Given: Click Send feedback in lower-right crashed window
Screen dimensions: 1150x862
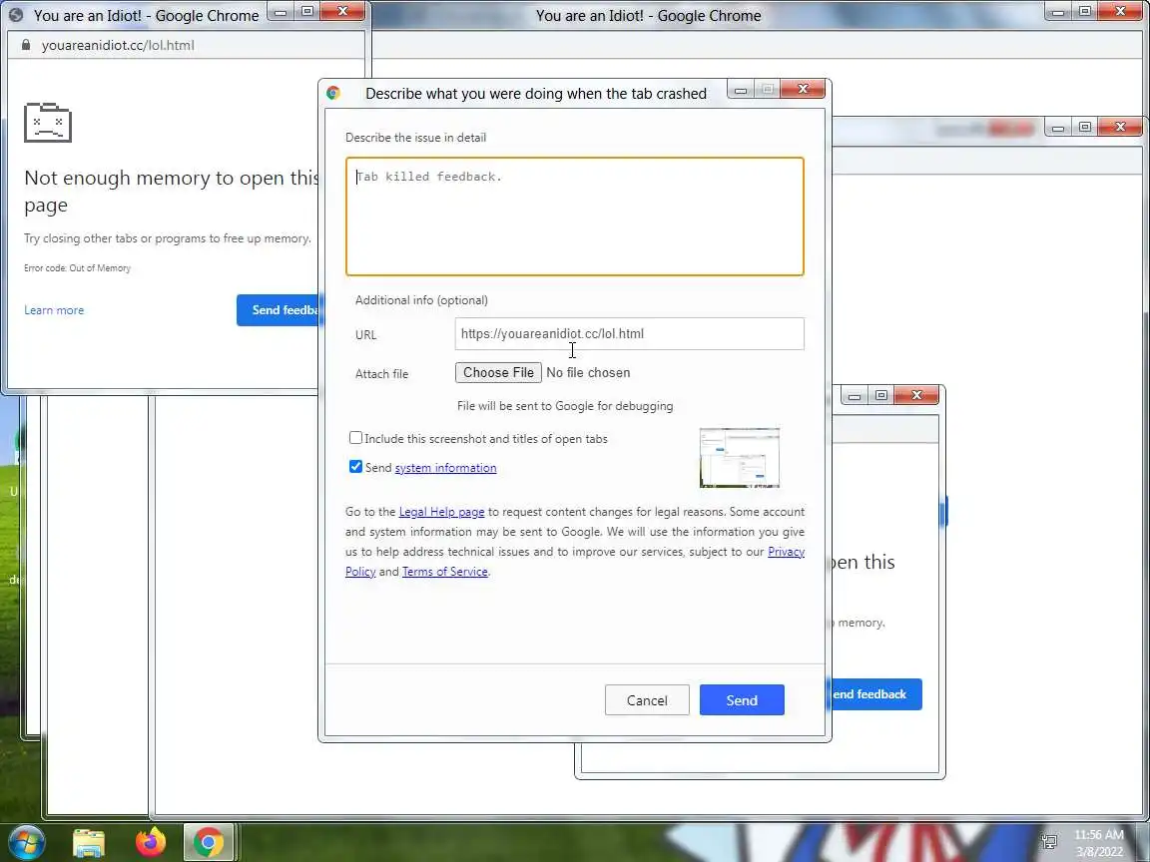Looking at the screenshot, I should [874, 694].
